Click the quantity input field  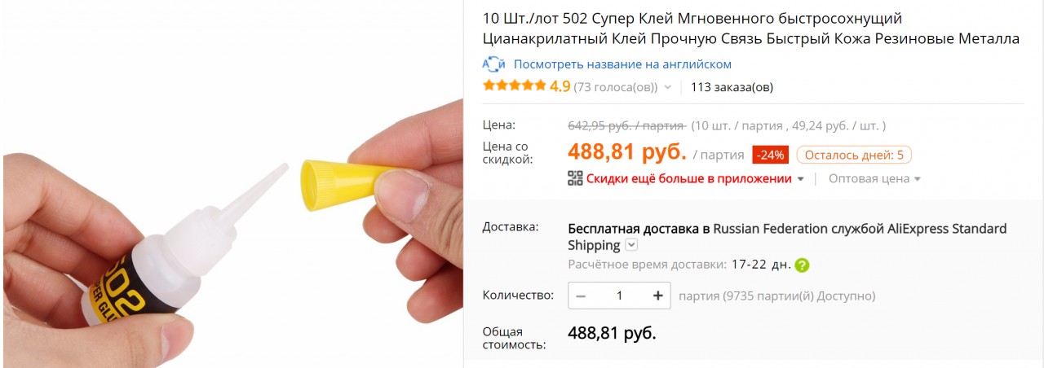click(619, 296)
